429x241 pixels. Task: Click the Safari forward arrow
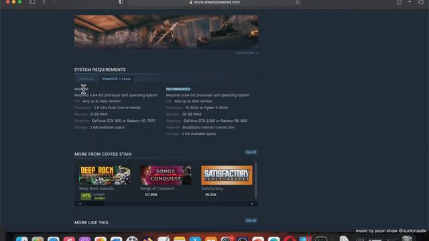click(x=54, y=2)
